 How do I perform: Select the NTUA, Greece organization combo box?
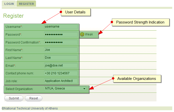click(65, 88)
